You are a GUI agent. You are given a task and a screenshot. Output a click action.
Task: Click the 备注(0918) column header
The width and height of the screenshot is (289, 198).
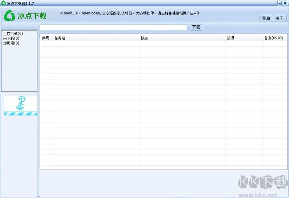(x=275, y=38)
